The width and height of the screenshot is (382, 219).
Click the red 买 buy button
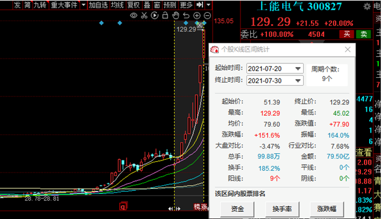[346, 34]
